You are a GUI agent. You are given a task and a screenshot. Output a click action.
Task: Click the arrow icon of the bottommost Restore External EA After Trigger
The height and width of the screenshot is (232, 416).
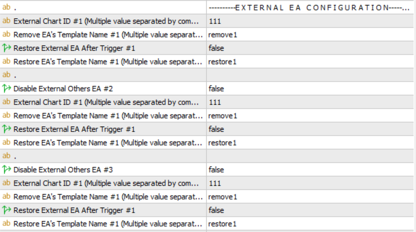coord(7,210)
